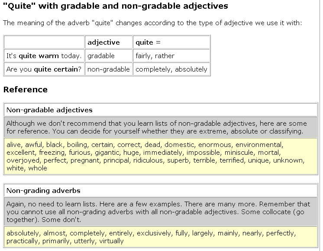
Task: Select the "gradable" table cell
Action: [x=101, y=55]
